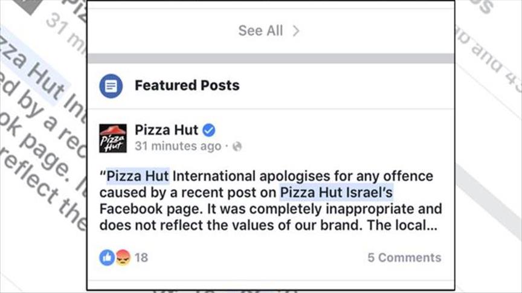
Task: Open the Pizza Hut logo profile picture
Action: pos(112,138)
